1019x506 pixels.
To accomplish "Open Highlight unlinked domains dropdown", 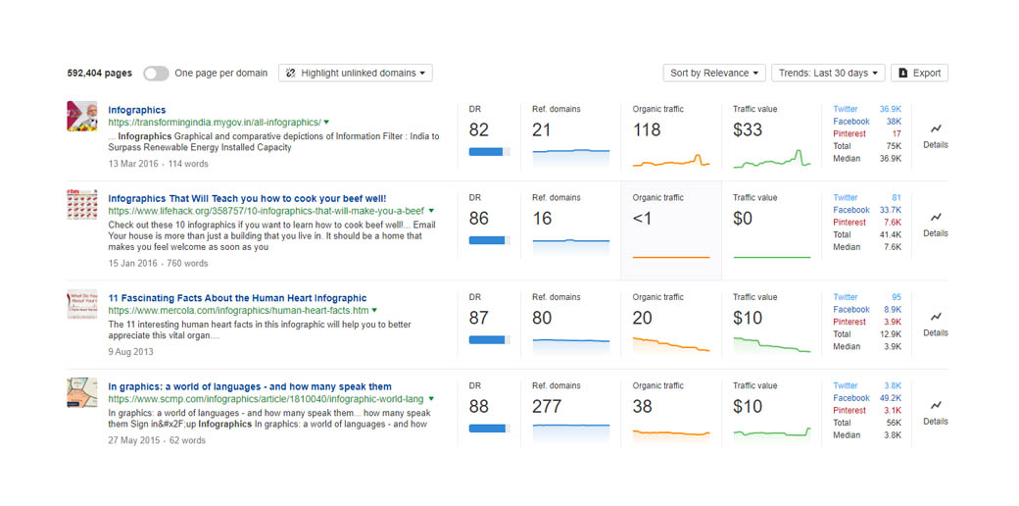I will [x=356, y=73].
